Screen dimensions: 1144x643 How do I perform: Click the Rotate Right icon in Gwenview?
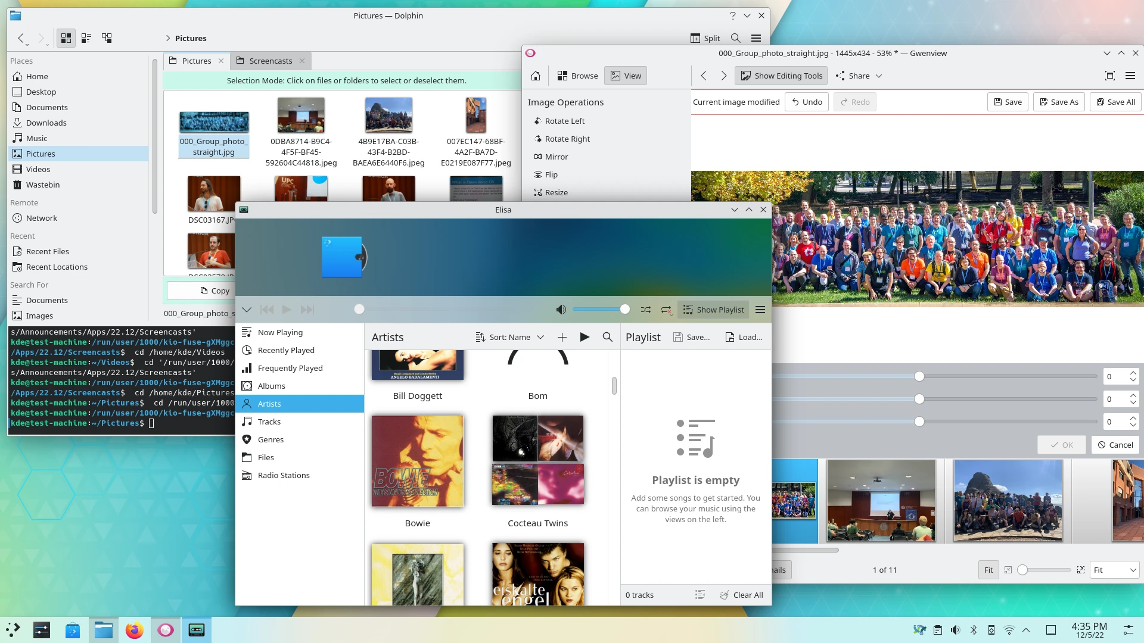pos(537,139)
